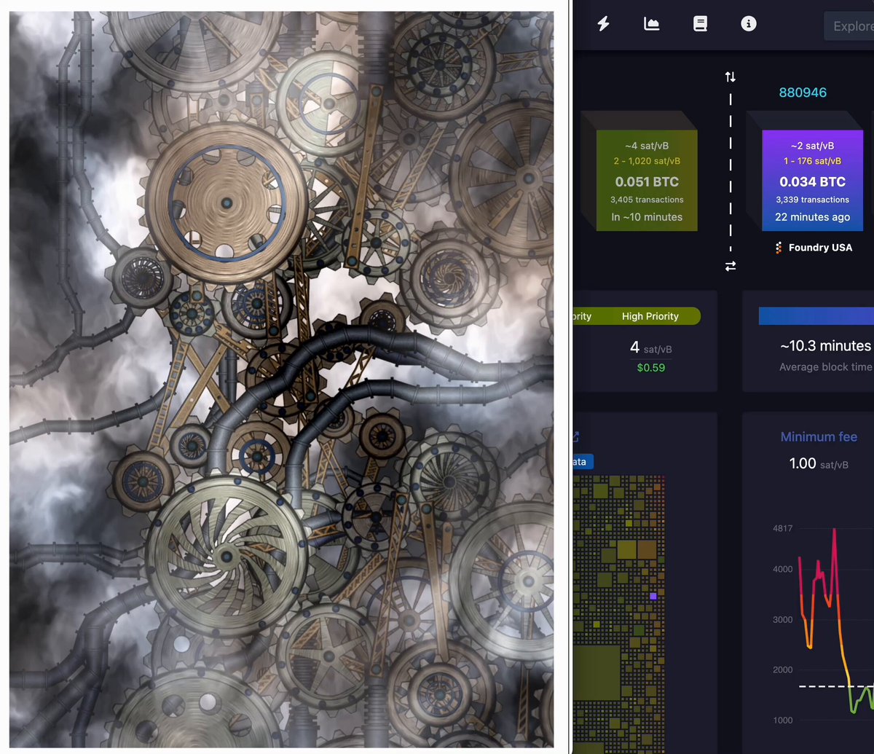Click the purple highlighted transaction square in treemap
The image size is (874, 754).
coord(653,596)
